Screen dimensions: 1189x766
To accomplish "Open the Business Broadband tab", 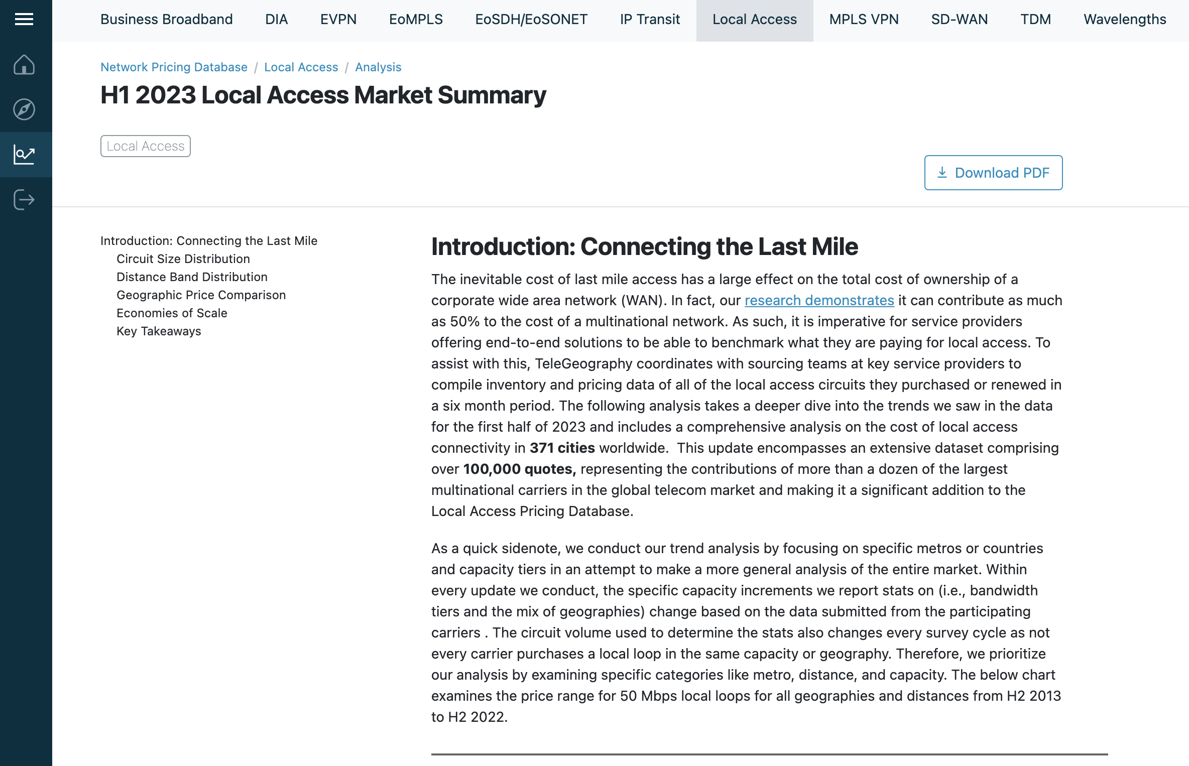I will click(x=166, y=20).
